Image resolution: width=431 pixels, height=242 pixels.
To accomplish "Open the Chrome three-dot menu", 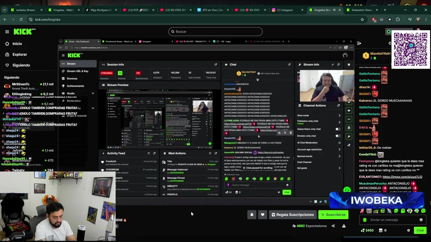I will tap(426, 19).
